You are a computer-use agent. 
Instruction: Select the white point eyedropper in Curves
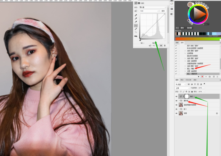pos(136,22)
